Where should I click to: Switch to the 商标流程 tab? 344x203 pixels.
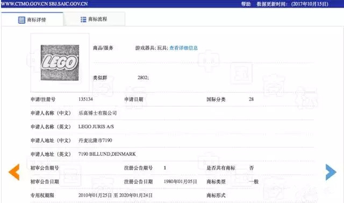(94, 19)
